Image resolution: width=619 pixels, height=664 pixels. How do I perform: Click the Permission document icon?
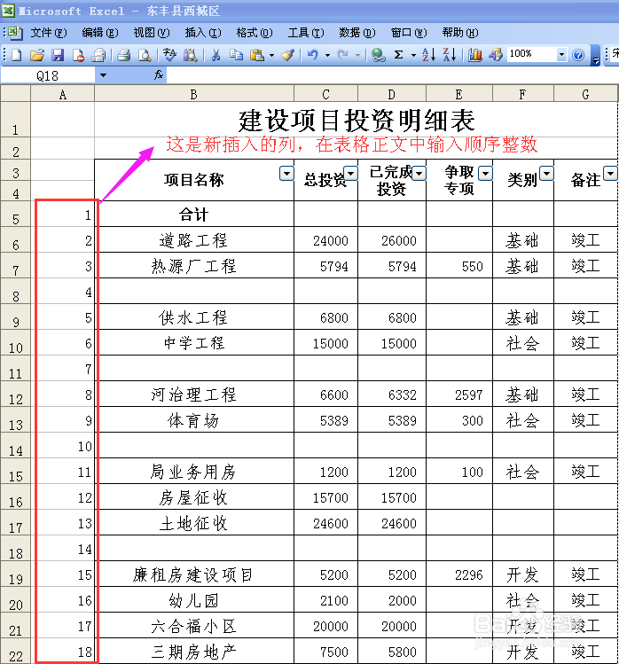(78, 55)
